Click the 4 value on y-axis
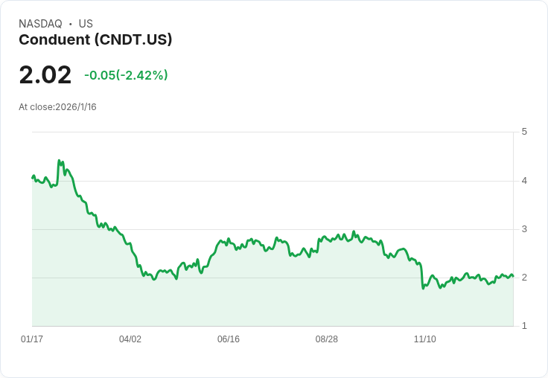 [524, 180]
